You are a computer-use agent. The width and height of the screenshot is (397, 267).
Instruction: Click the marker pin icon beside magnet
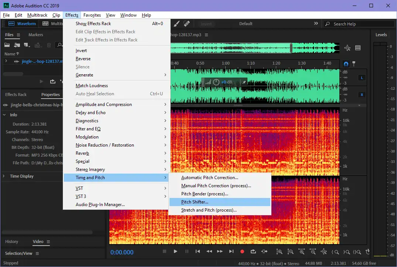[354, 64]
